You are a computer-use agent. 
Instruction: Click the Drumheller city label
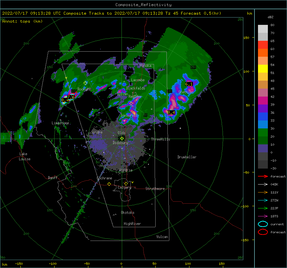187,157
